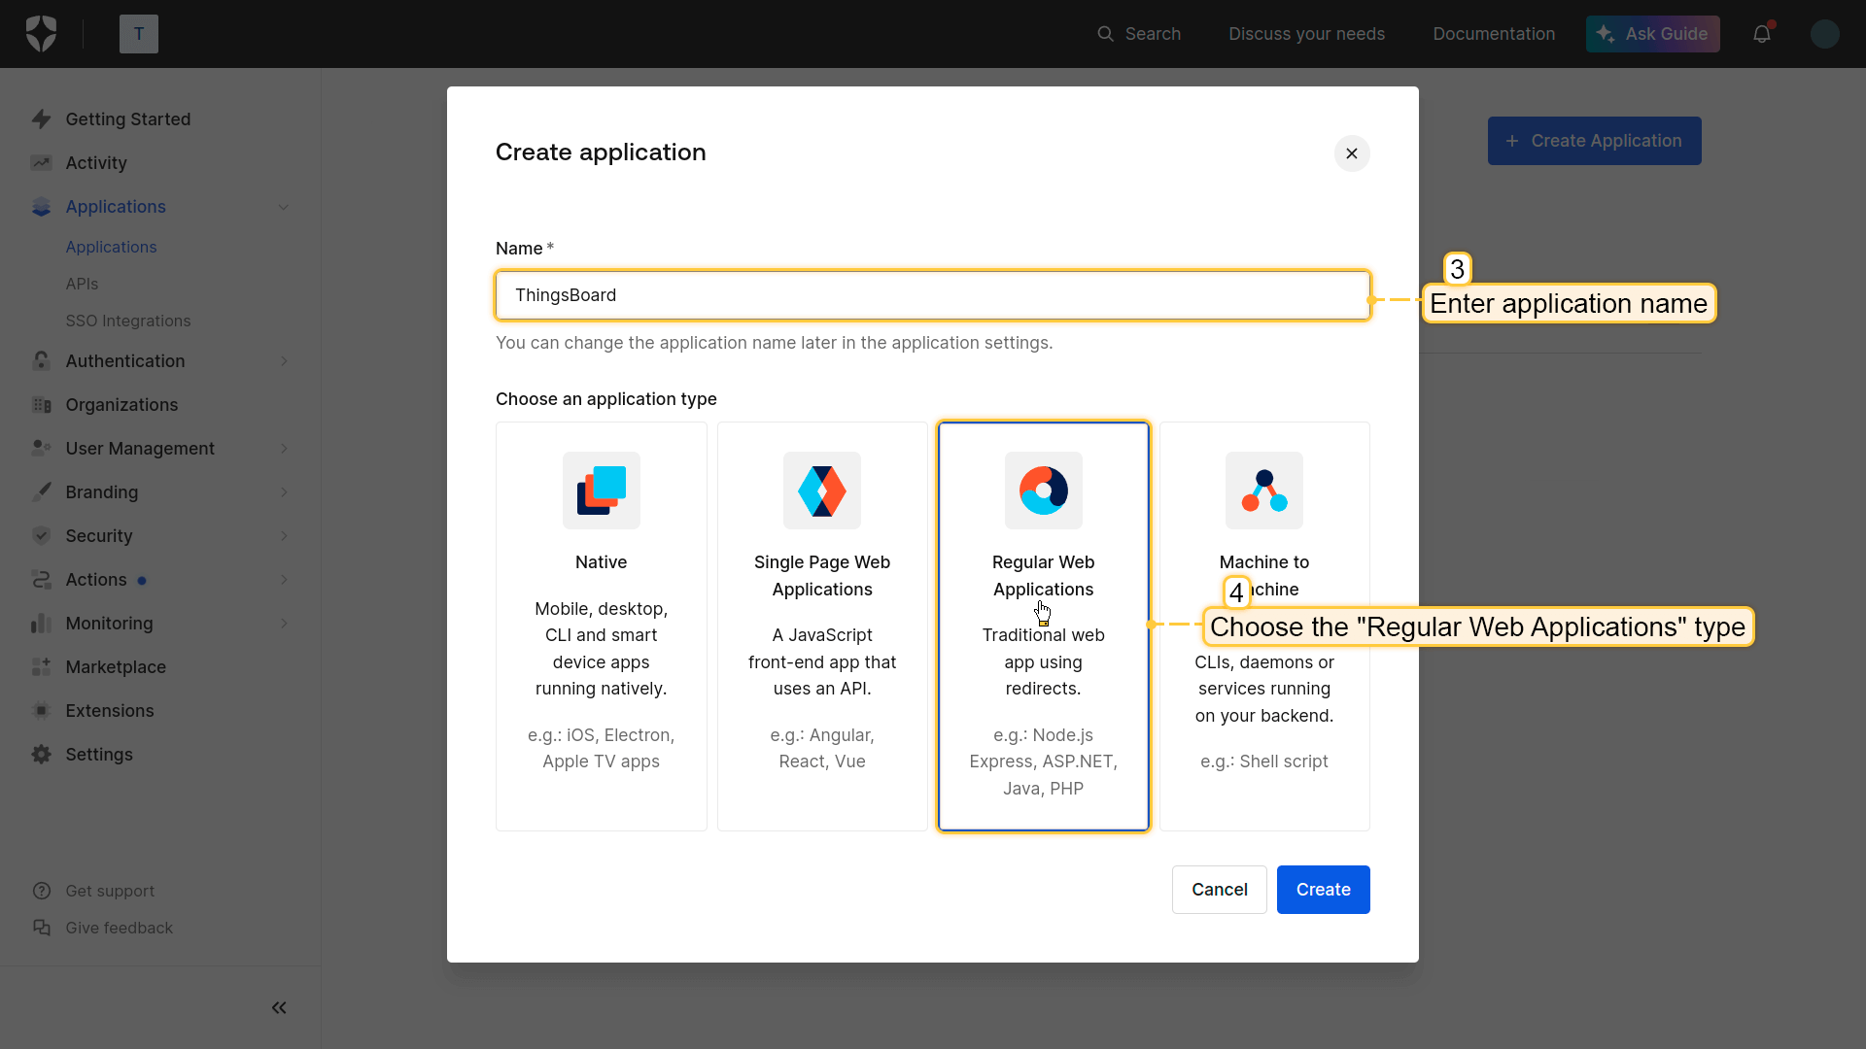Click the Auth0 shield logo

click(41, 34)
